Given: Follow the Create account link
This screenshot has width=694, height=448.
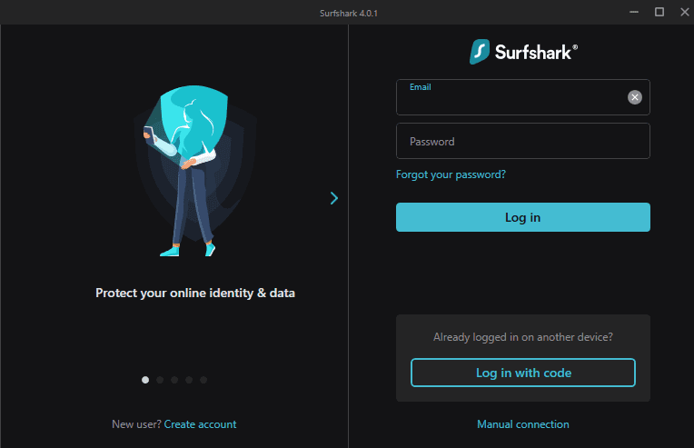Looking at the screenshot, I should [200, 424].
